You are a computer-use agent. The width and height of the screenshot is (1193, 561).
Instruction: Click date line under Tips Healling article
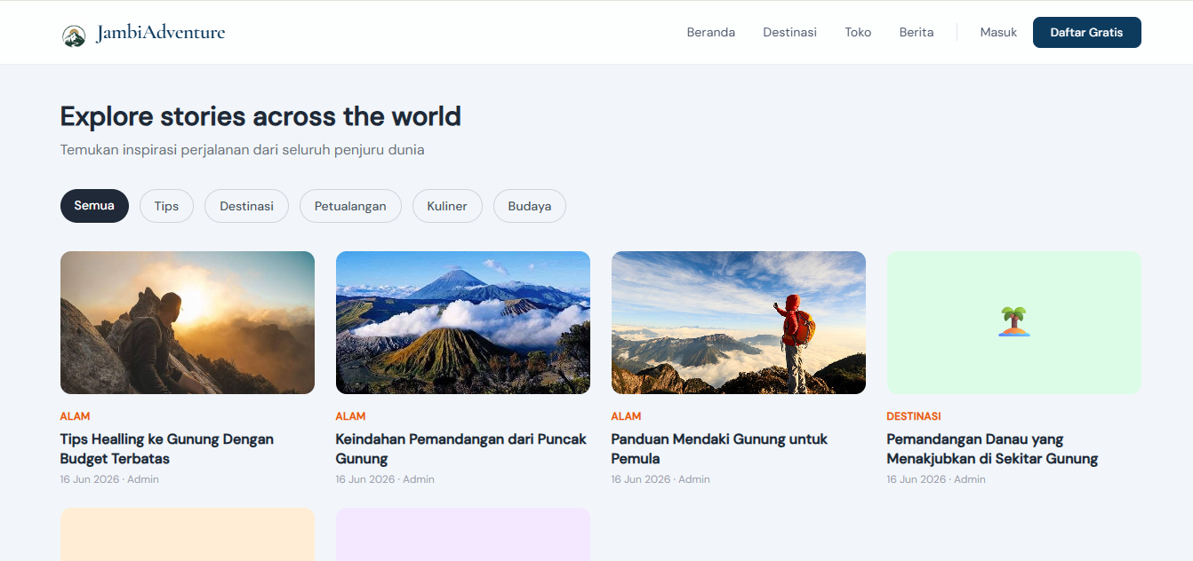(109, 479)
